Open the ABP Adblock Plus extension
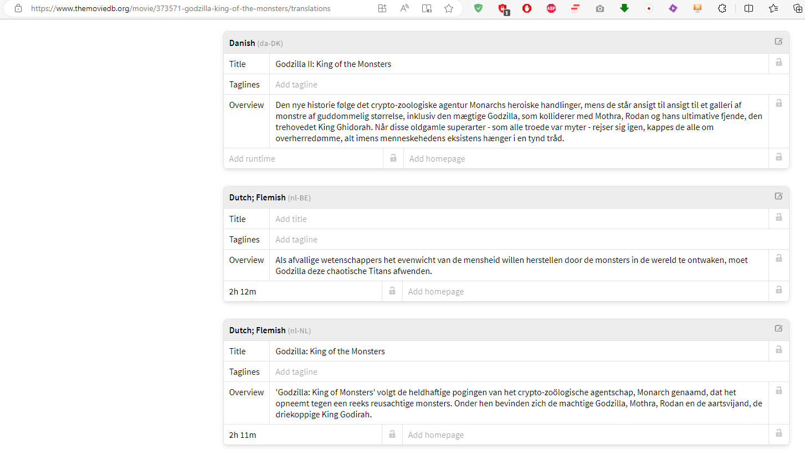 click(551, 8)
